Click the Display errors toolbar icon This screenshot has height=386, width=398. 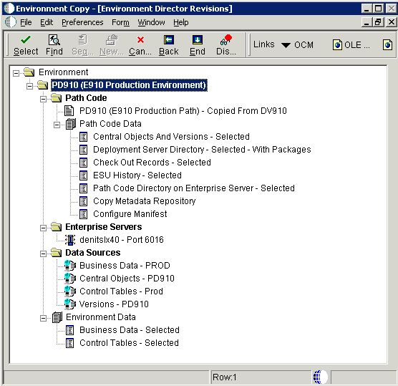click(226, 40)
